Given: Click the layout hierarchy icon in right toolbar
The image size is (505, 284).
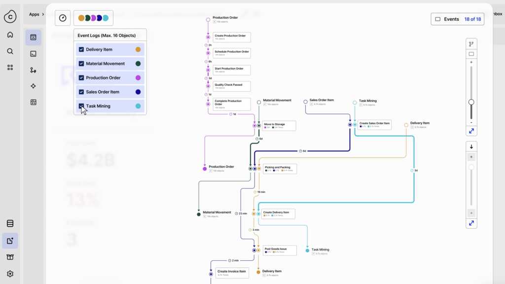Looking at the screenshot, I should pos(471,44).
